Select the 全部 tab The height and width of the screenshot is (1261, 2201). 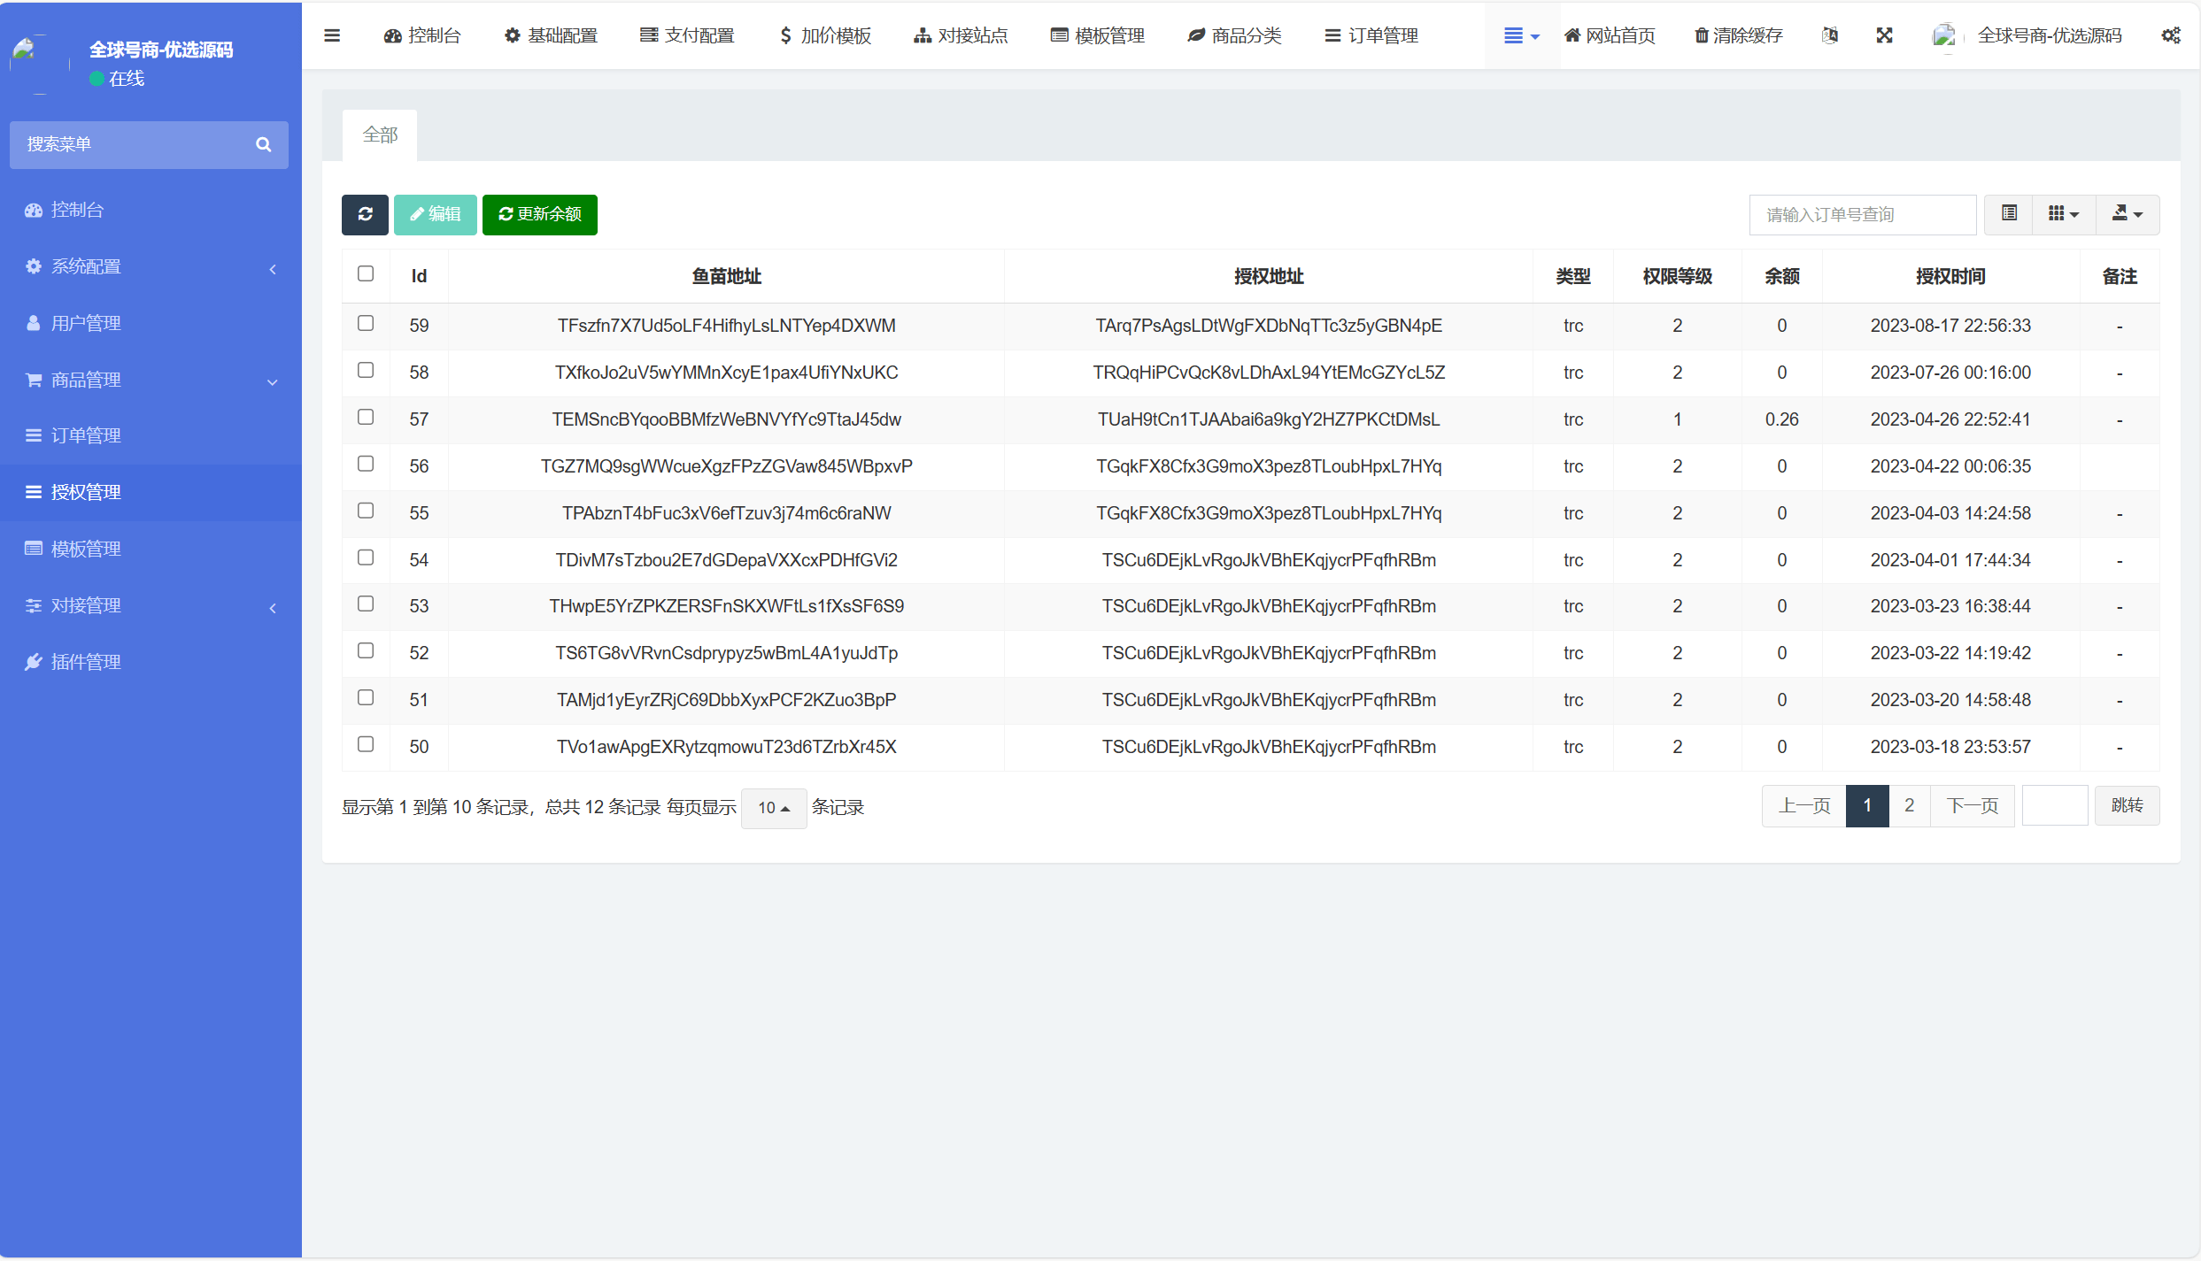point(380,135)
